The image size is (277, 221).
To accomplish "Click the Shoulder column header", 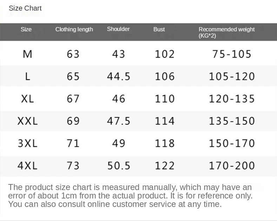I will point(118,29).
